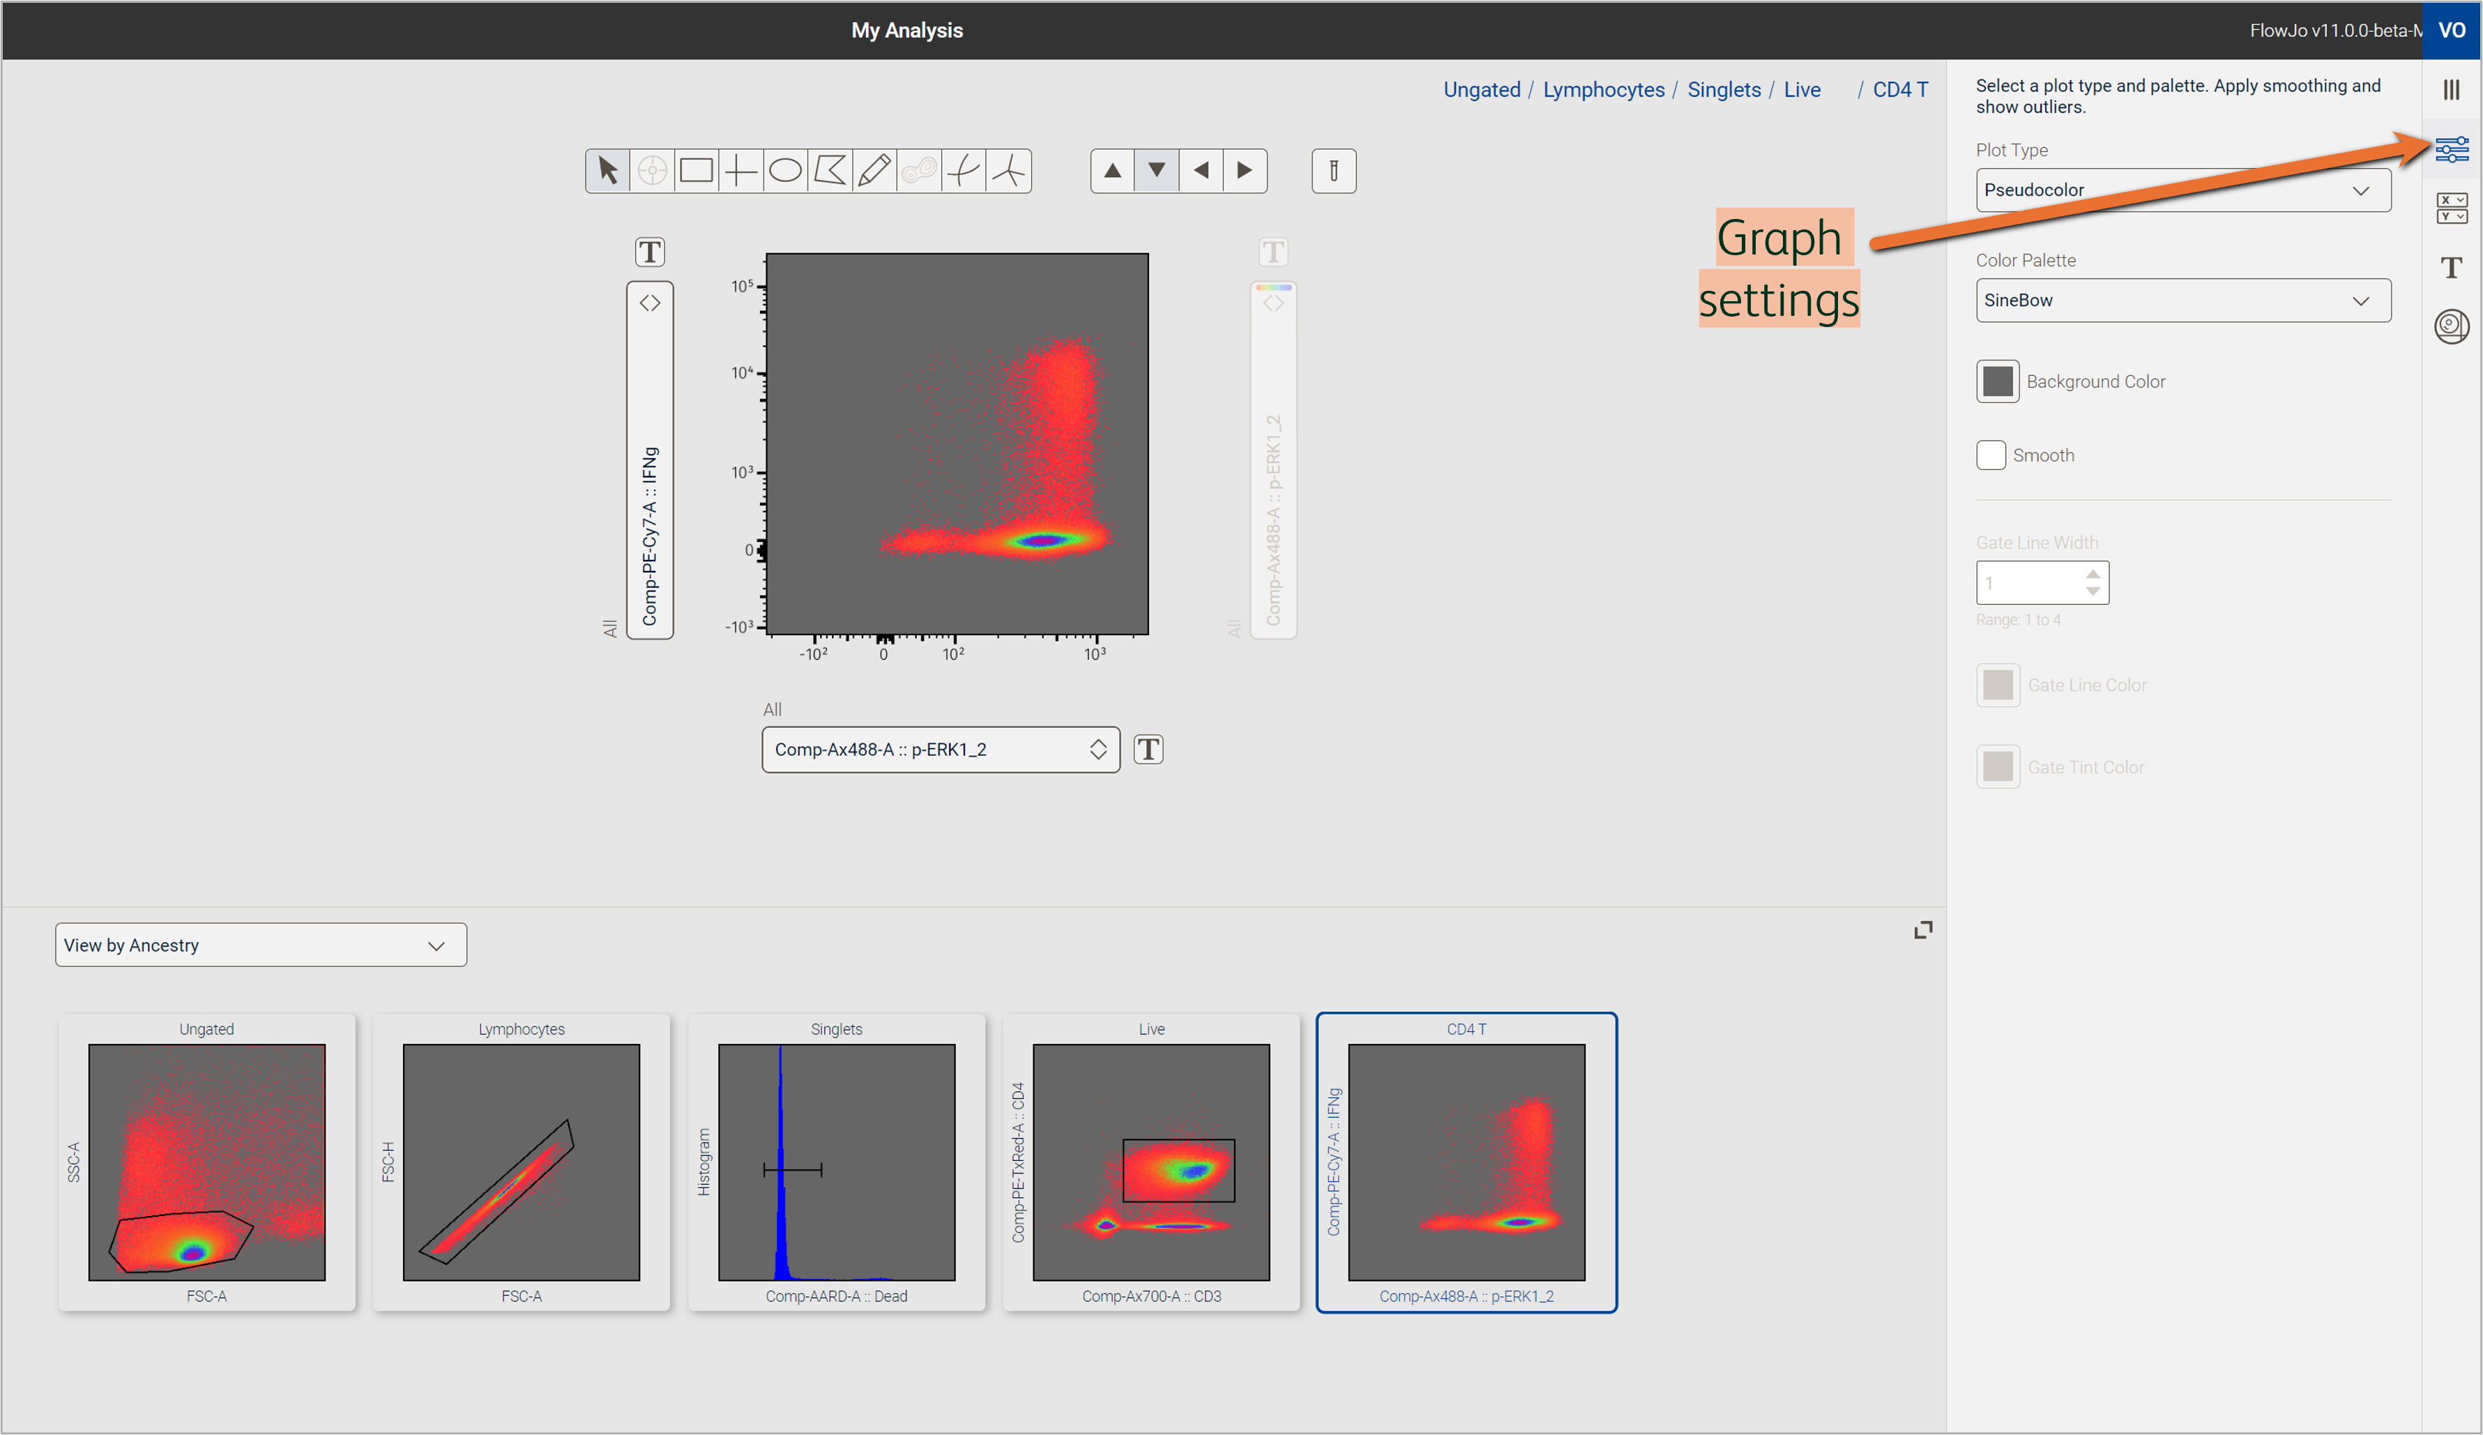Click the Background Color swatch

tap(1997, 381)
